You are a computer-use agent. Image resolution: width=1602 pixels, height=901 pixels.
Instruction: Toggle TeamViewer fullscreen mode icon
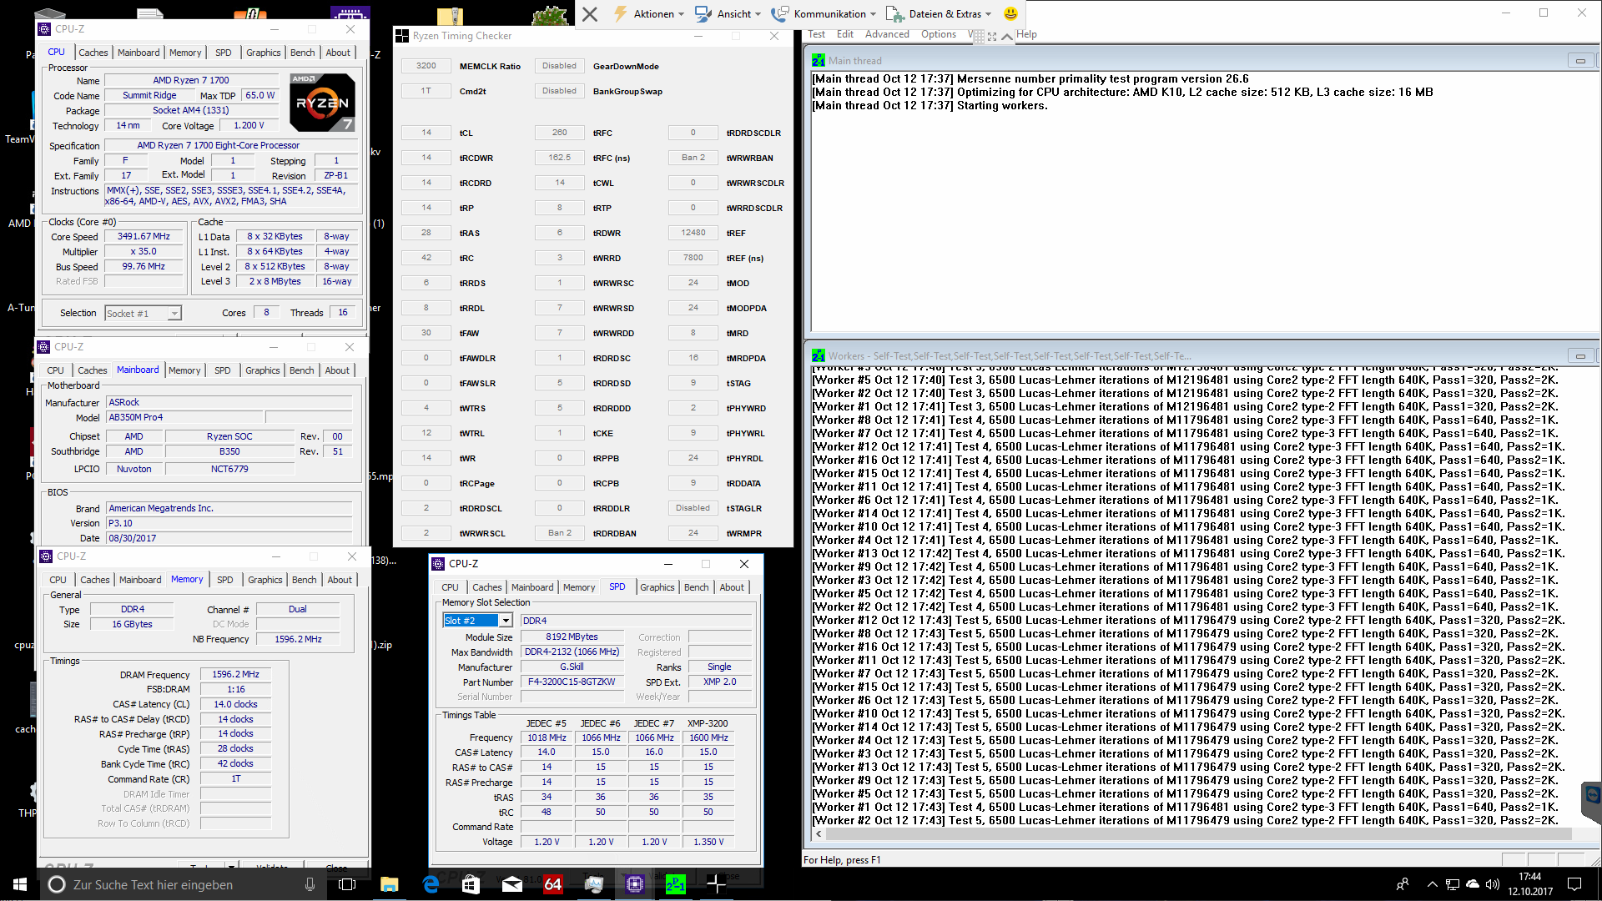(992, 36)
